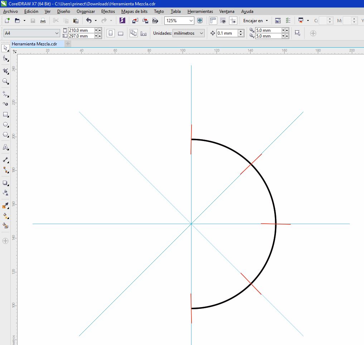Toggle show guidelines
Screen dimensions: 364x345
(233, 20)
